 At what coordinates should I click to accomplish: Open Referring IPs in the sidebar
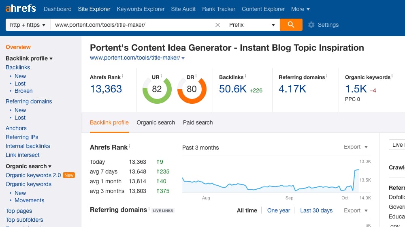coord(22,137)
